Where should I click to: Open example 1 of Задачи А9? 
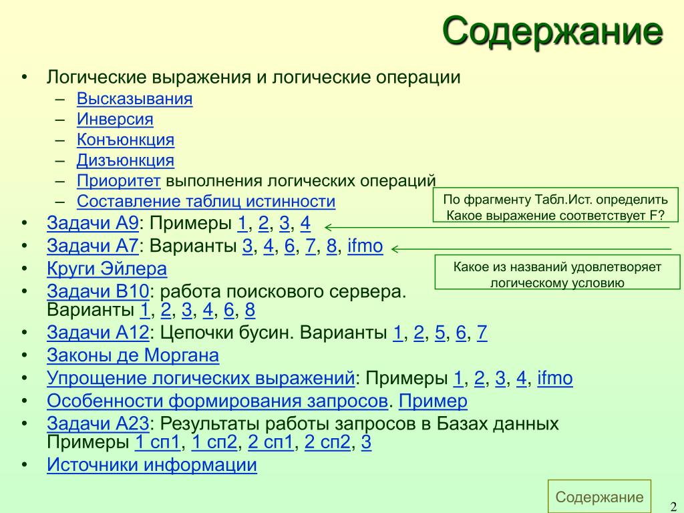pos(242,223)
